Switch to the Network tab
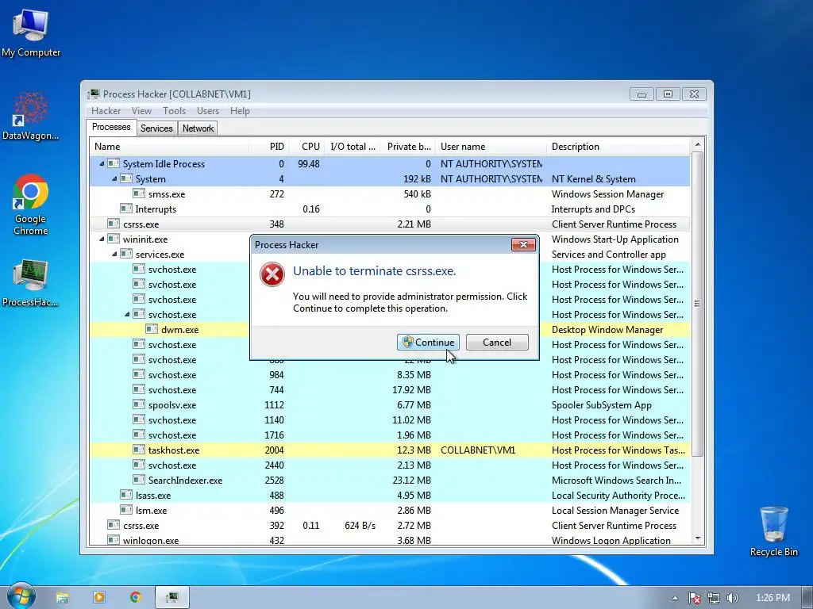This screenshot has height=609, width=813. [198, 128]
